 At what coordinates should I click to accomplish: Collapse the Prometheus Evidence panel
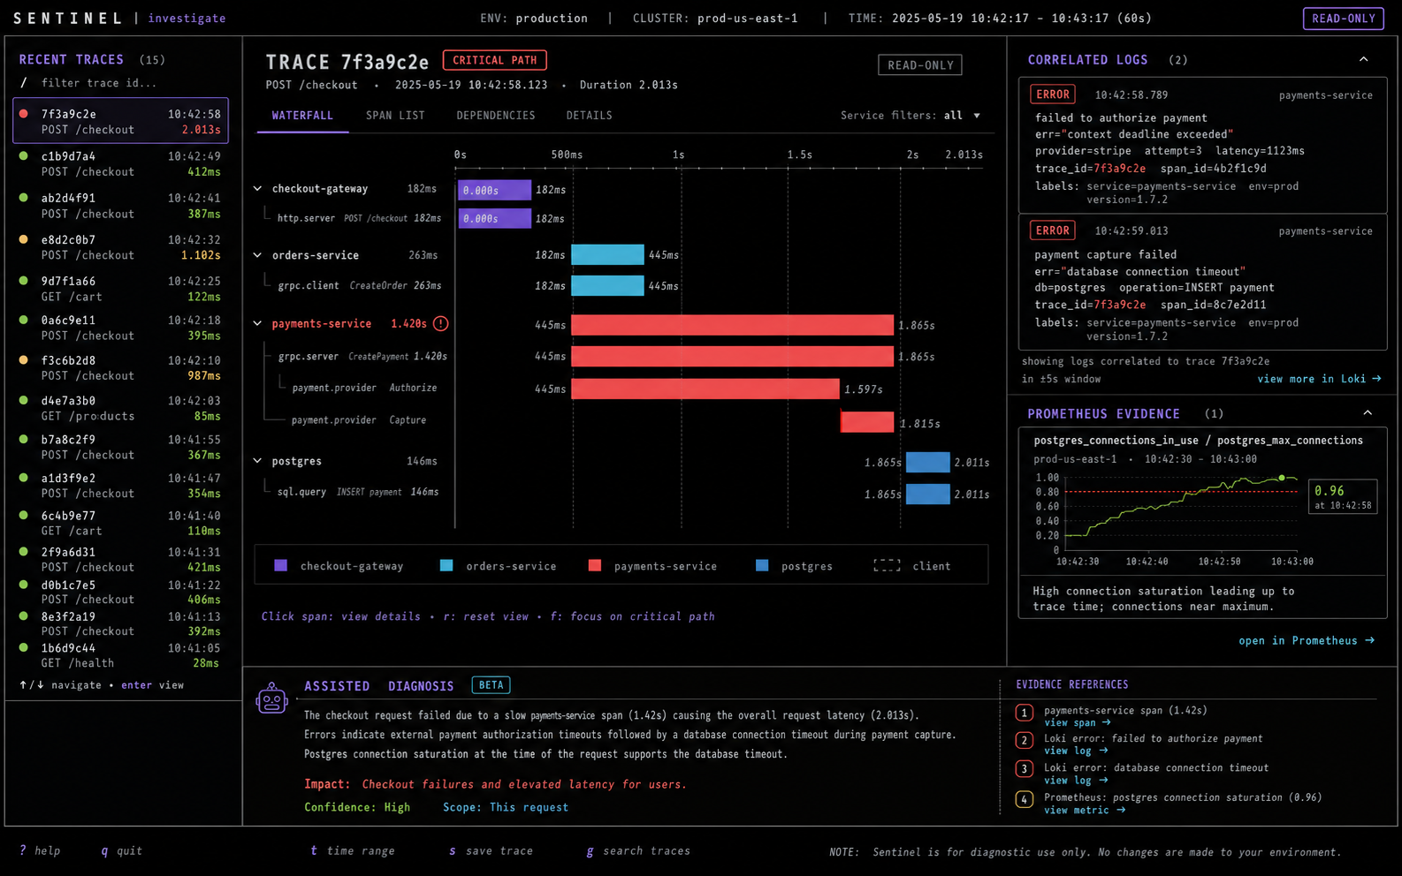tap(1368, 412)
